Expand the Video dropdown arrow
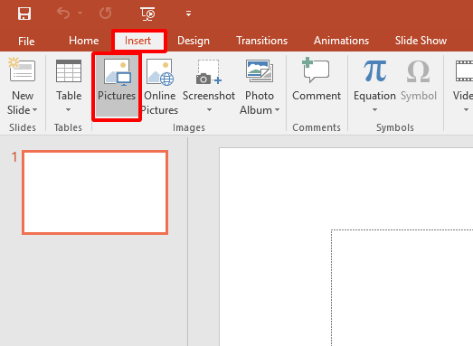This screenshot has height=346, width=473. [466, 110]
